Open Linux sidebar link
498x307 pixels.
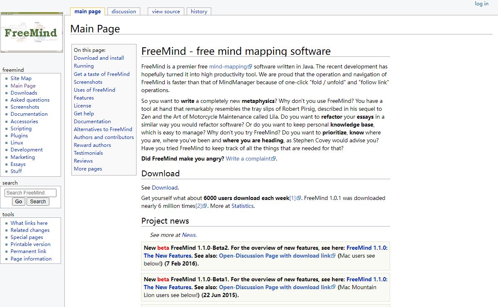(17, 143)
